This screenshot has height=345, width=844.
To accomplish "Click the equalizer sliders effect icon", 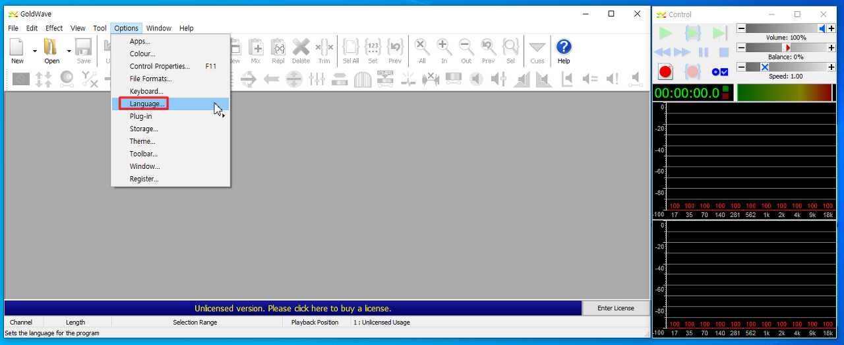I will click(x=316, y=79).
